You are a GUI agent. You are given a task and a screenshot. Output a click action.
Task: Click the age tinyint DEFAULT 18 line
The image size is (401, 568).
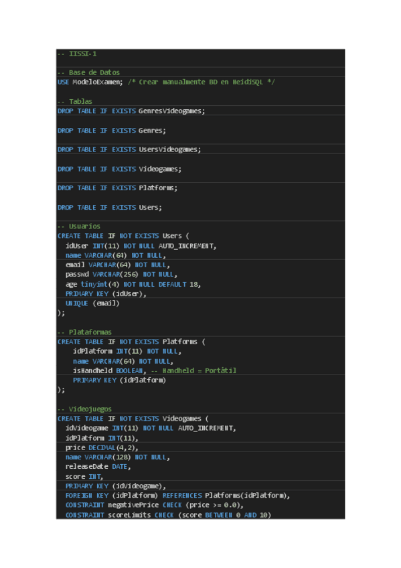pyautogui.click(x=133, y=285)
